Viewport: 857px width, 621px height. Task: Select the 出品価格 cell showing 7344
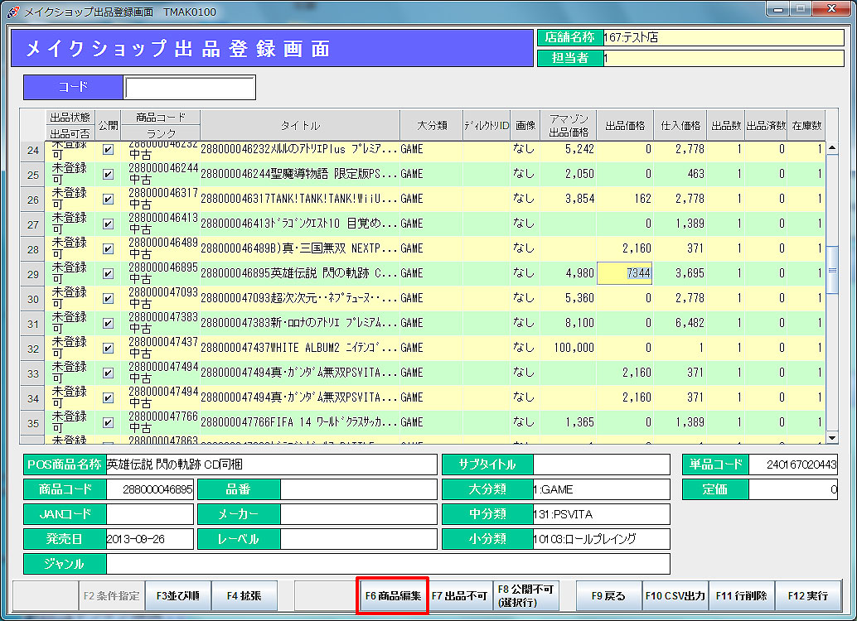[x=624, y=274]
